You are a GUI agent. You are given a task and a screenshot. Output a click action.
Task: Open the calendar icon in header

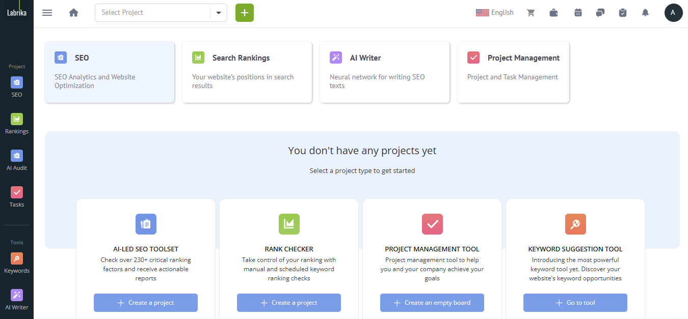pos(578,13)
